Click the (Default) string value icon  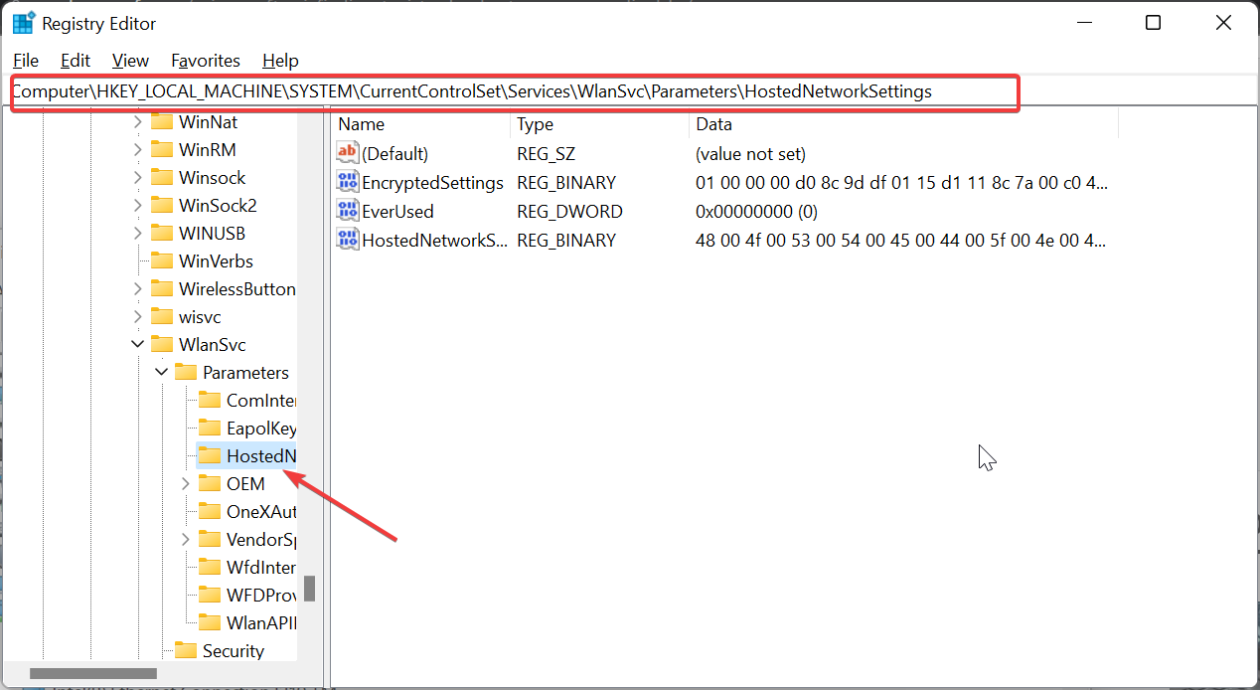tap(348, 153)
